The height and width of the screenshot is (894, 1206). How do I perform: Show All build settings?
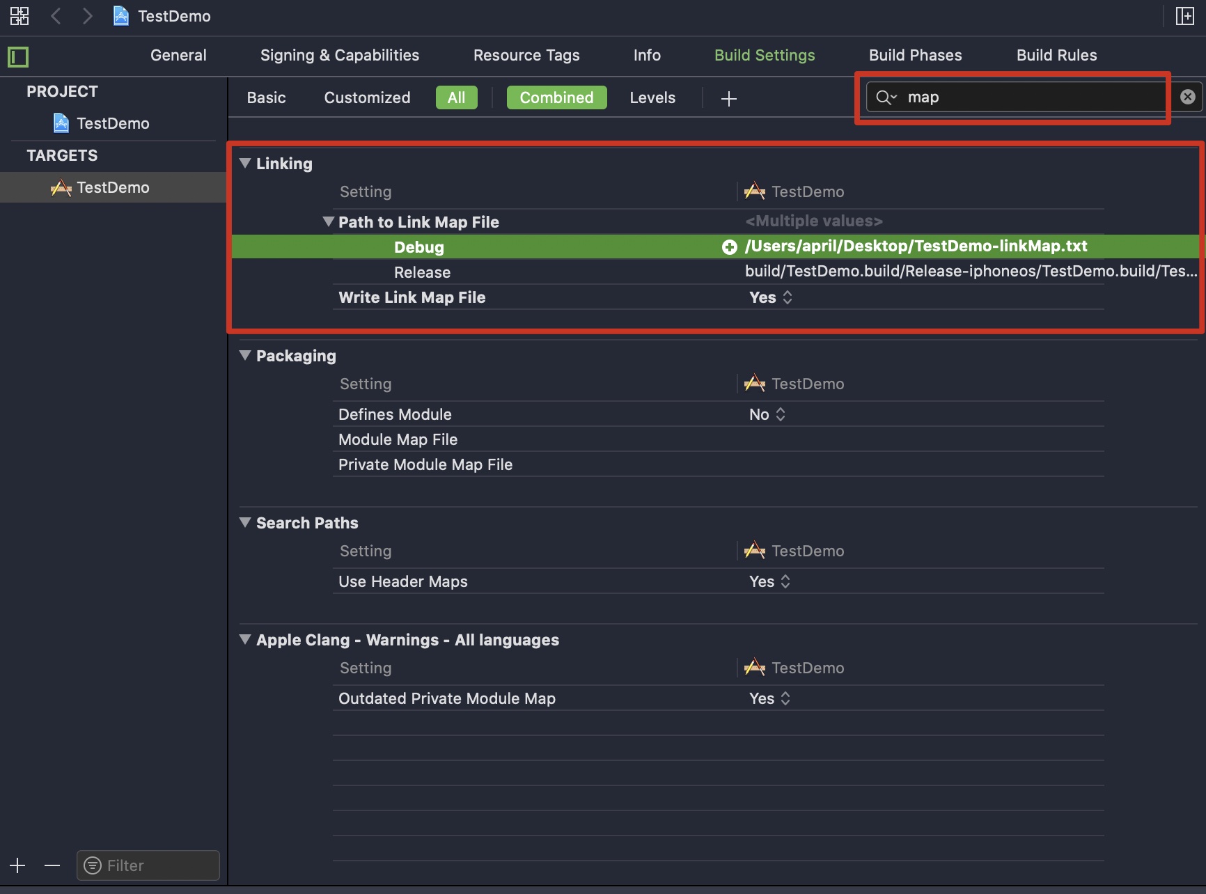[x=456, y=97]
